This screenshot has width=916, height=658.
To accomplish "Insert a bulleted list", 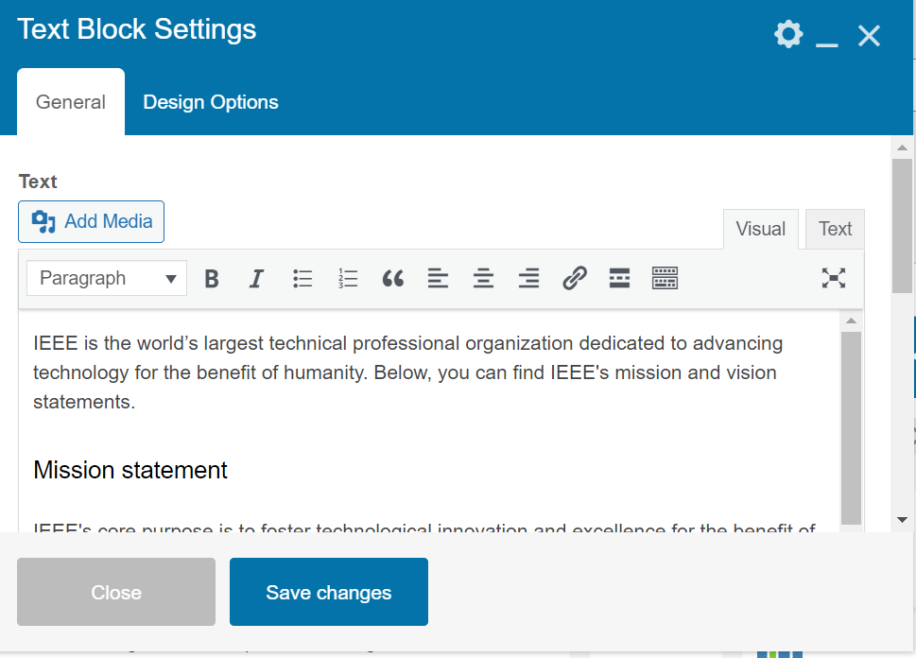I will (x=302, y=278).
